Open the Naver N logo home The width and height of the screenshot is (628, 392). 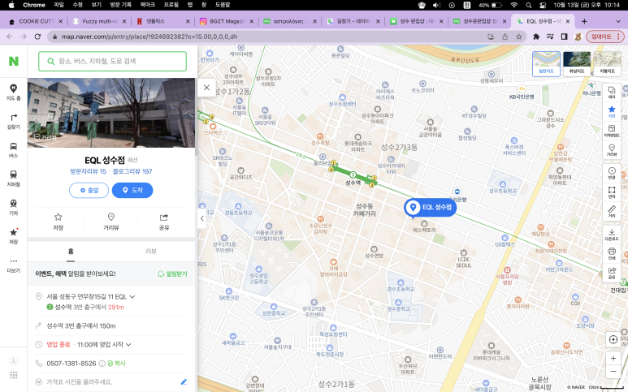tap(14, 61)
